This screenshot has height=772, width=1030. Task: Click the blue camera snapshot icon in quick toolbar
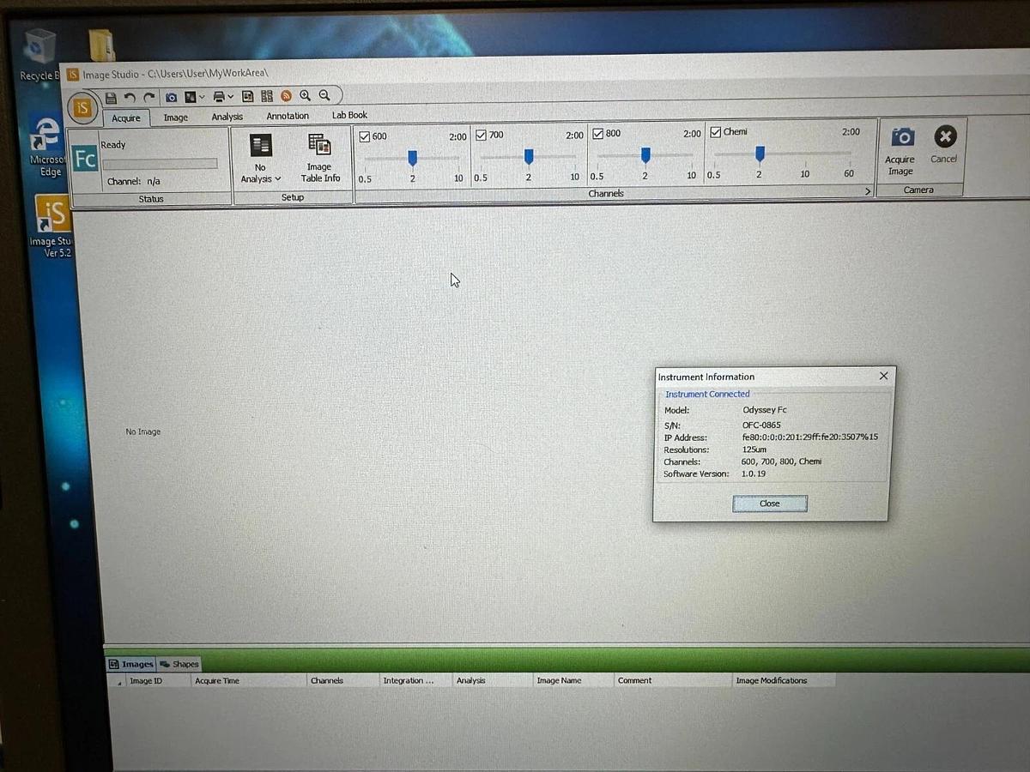(171, 97)
